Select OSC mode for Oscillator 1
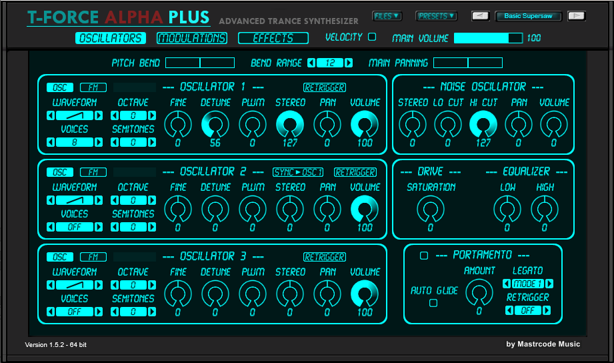Screen dimensions: 614x363 60,87
